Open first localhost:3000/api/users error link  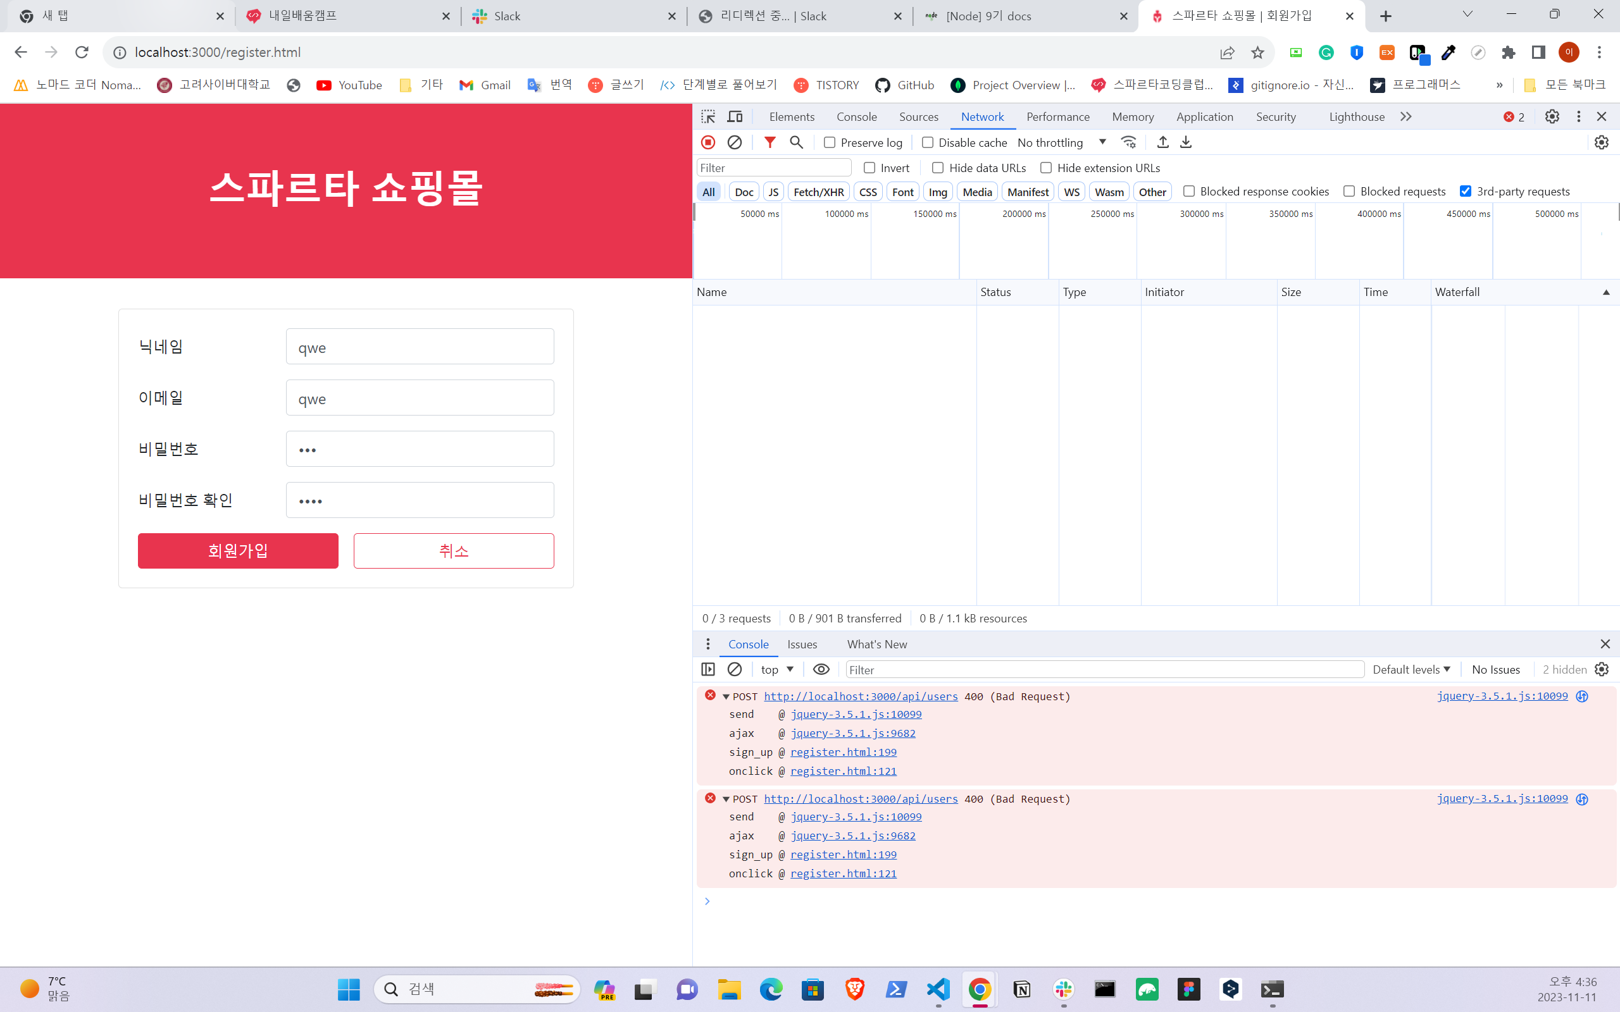(860, 696)
